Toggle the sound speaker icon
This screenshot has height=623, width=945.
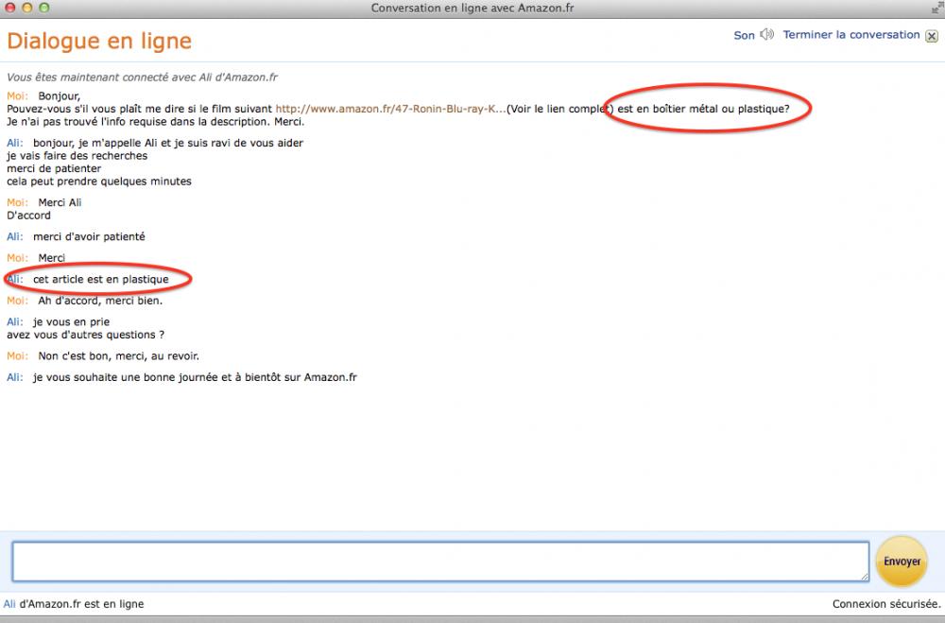766,34
